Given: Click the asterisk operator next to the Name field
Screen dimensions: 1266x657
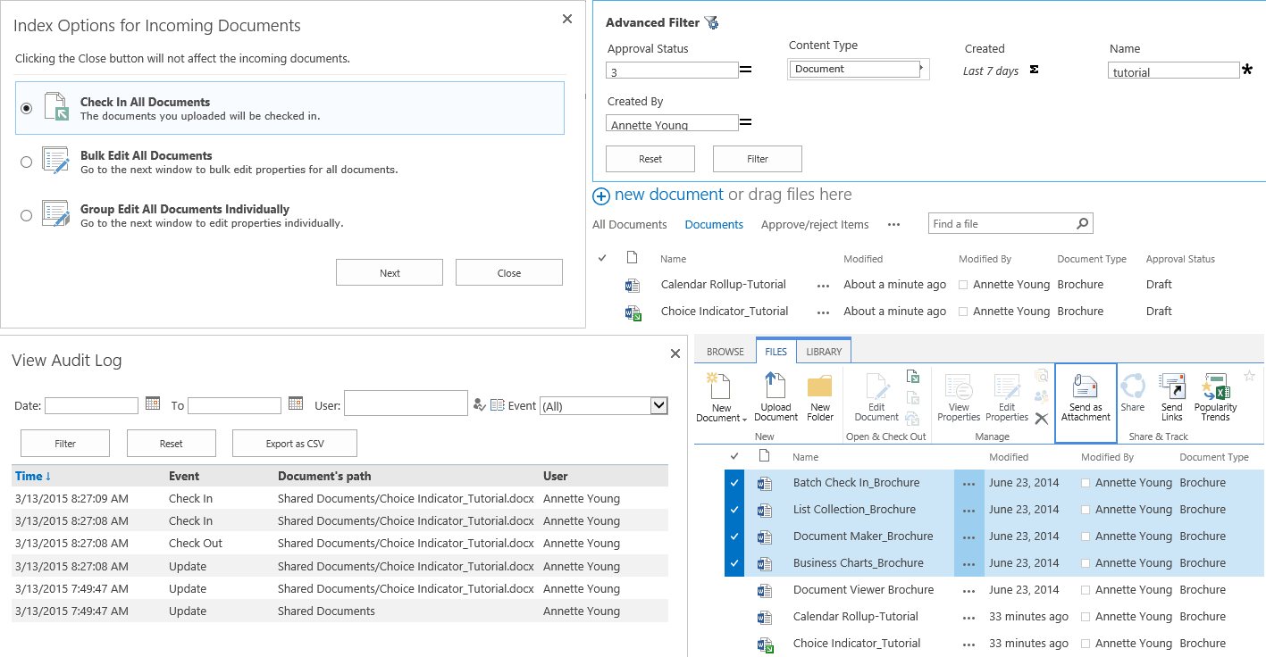Looking at the screenshot, I should pyautogui.click(x=1247, y=69).
